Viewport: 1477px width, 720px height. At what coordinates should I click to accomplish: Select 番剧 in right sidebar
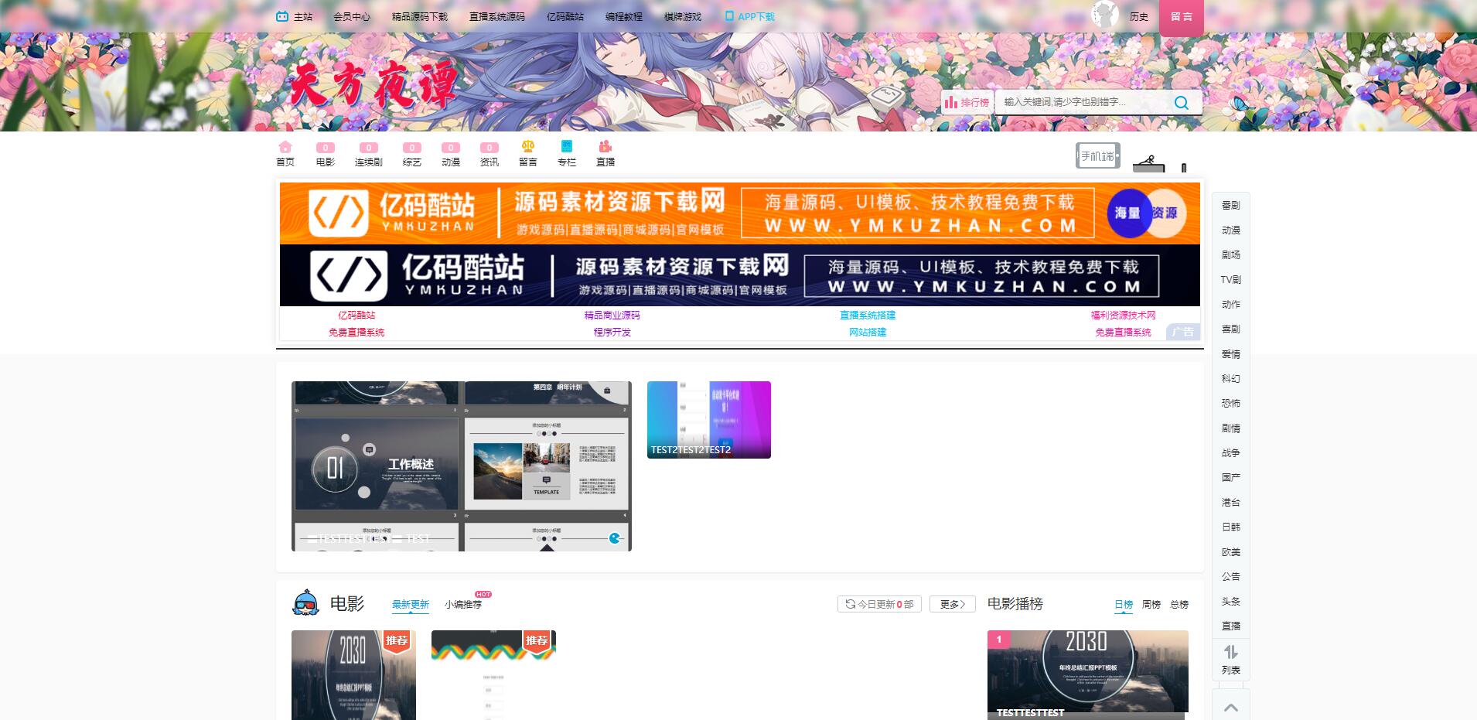[1231, 205]
